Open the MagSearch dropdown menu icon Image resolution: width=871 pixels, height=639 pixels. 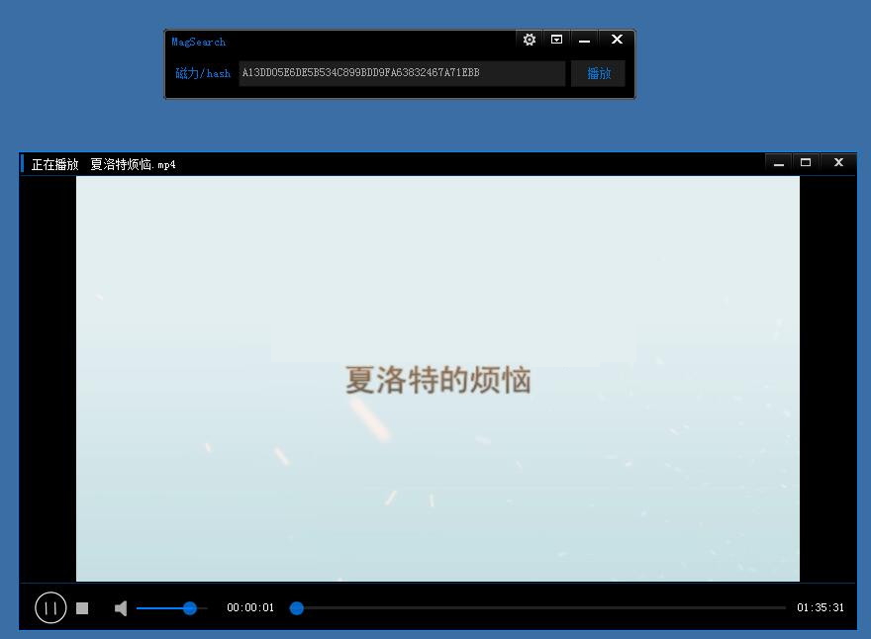click(556, 40)
